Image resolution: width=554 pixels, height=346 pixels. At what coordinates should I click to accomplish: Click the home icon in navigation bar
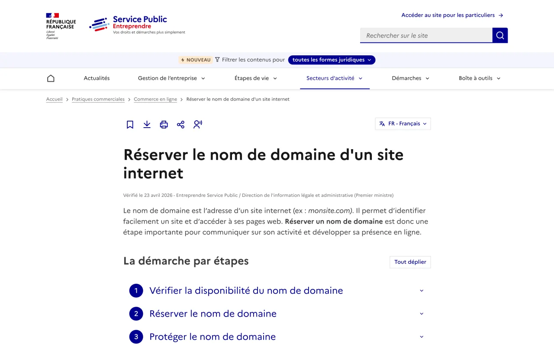(51, 78)
